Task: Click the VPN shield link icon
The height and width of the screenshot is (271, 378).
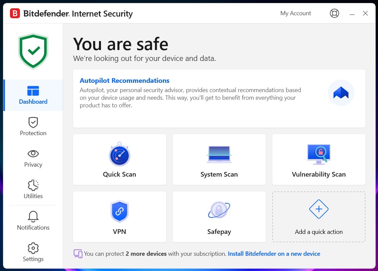Action: [x=120, y=211]
